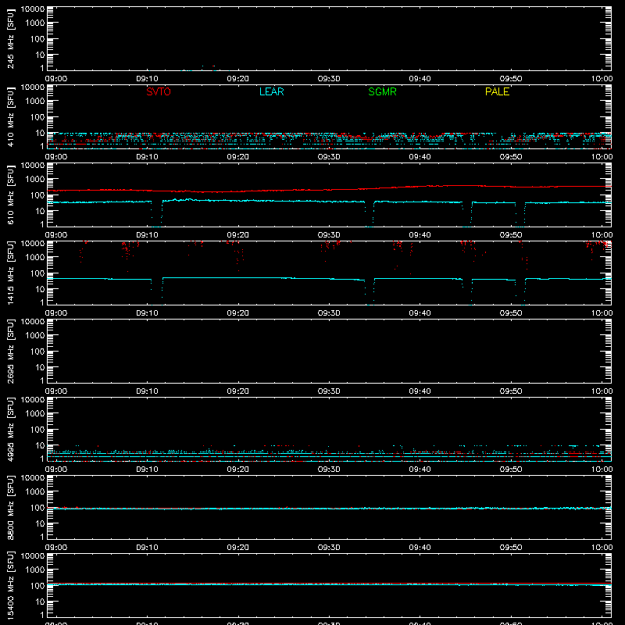Viewport: 625px width, 625px height.
Task: Click 09:00 time tick under 610 MHz panel
Action: (56, 235)
